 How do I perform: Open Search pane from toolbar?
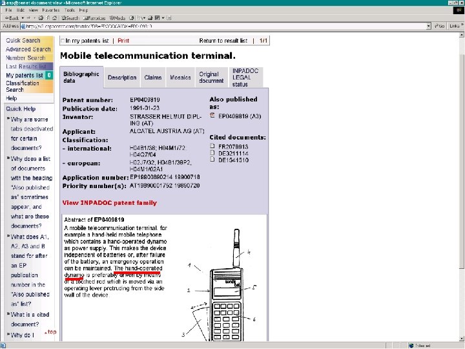[x=70, y=18]
